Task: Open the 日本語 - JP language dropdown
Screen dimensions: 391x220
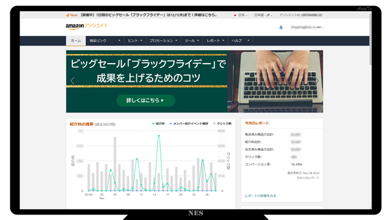Action: pos(263,15)
